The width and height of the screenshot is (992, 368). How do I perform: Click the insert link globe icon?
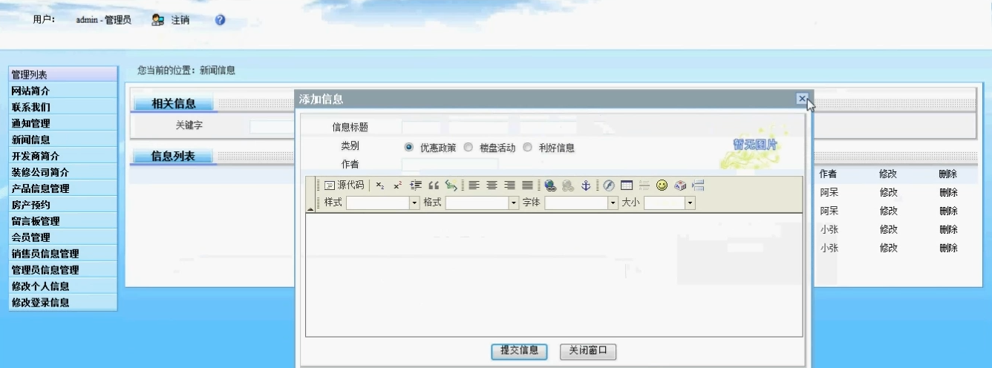550,185
